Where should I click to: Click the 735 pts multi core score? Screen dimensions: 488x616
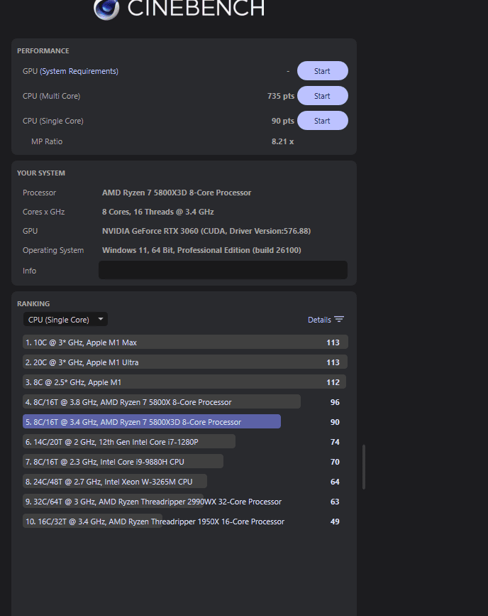point(280,96)
